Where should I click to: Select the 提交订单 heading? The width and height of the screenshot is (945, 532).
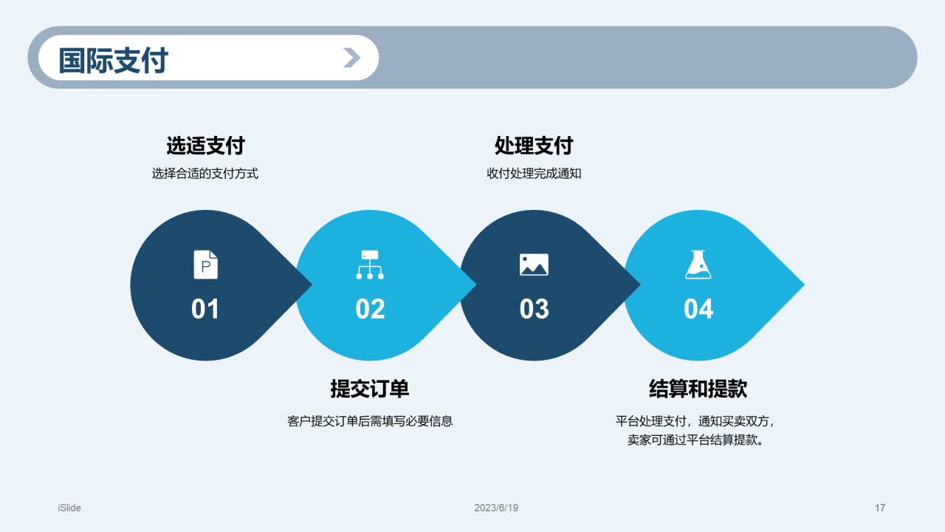click(370, 389)
